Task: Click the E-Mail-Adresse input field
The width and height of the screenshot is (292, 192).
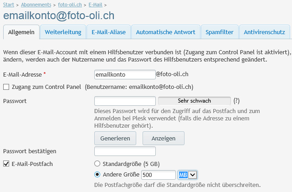Action: (x=125, y=74)
